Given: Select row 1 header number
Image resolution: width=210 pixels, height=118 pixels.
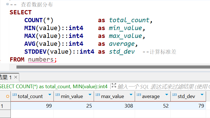Looking at the screenshot, I should [5, 106].
